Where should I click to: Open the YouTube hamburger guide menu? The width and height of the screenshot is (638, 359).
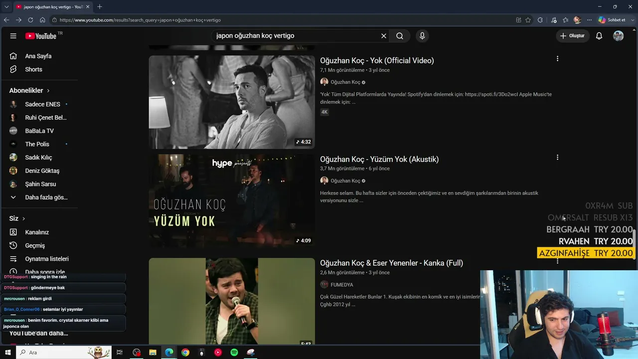pyautogui.click(x=13, y=36)
